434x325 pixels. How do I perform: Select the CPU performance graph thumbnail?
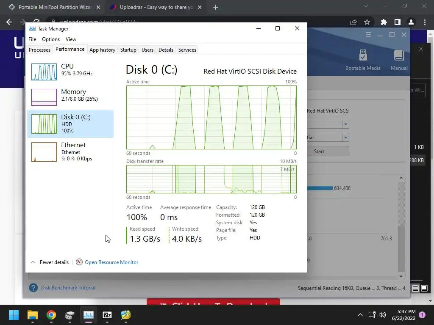tap(44, 72)
